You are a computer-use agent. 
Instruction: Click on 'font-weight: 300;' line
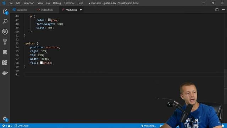pos(50,24)
